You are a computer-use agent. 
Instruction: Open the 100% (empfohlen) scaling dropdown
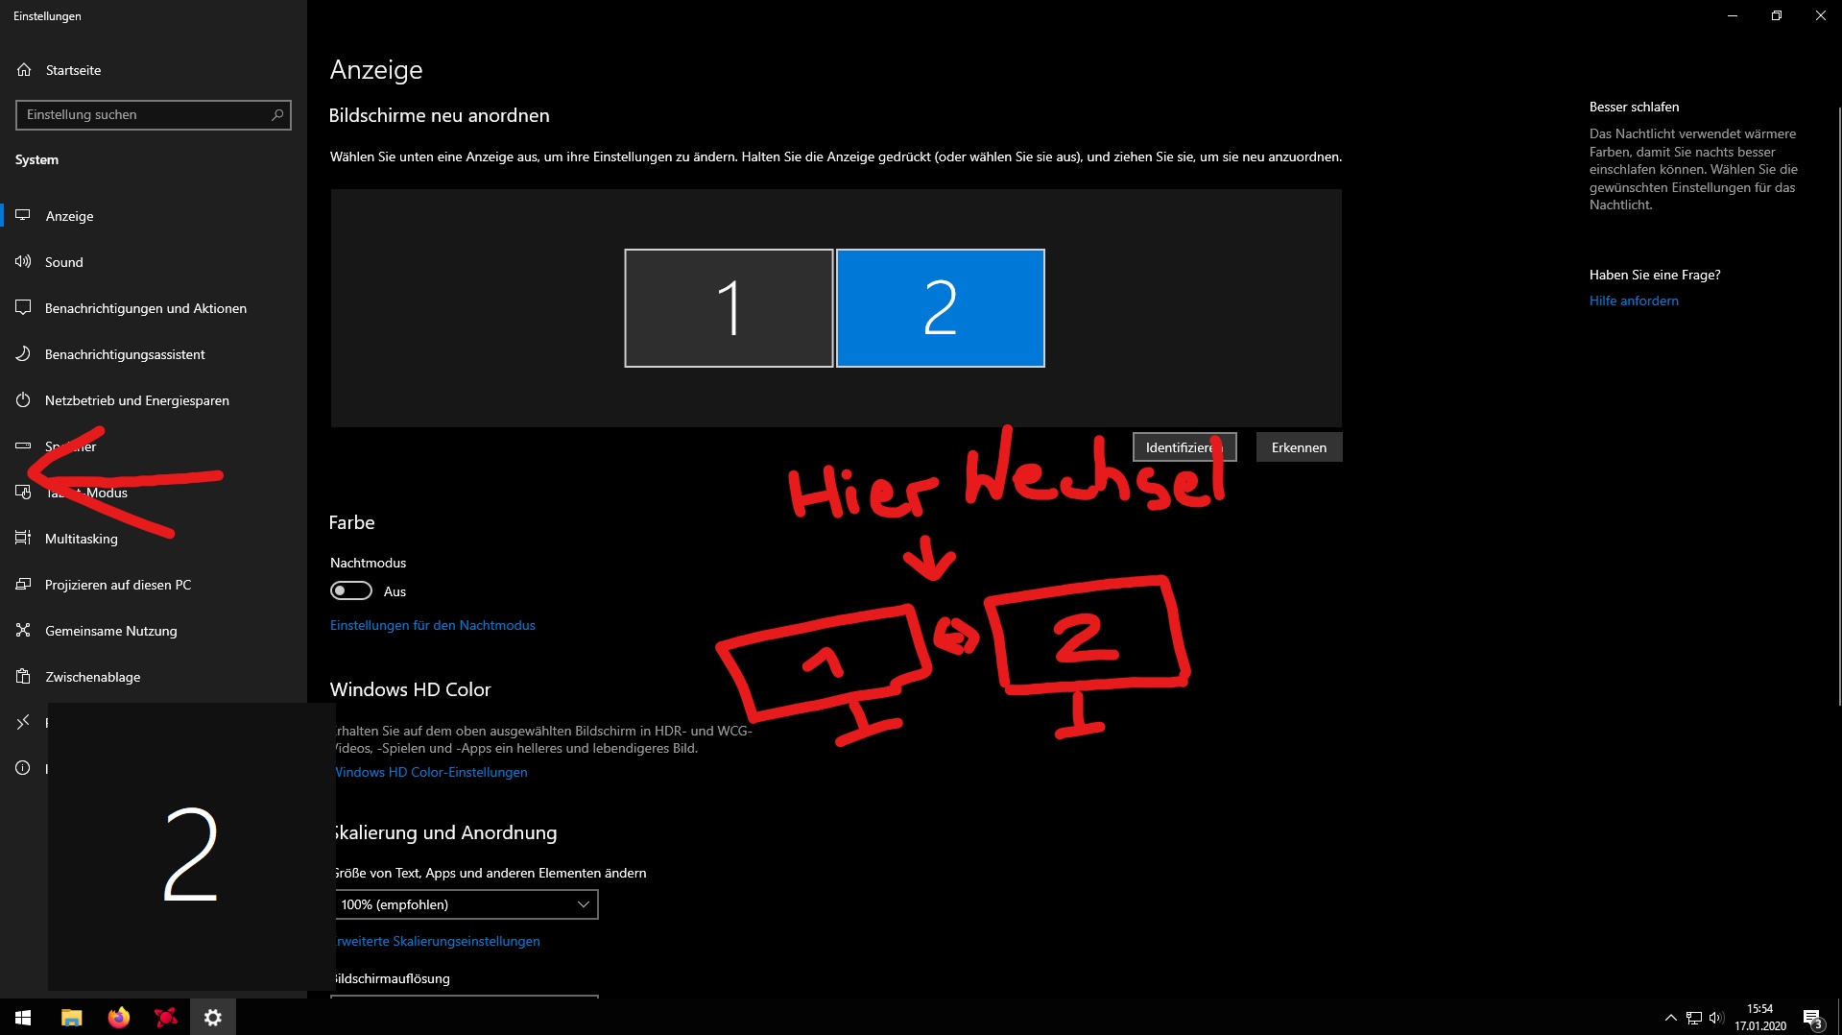pyautogui.click(x=465, y=904)
